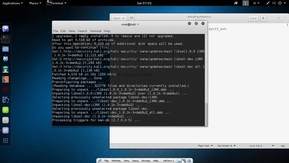The image size is (289, 163).
Task: Open VirtualBox Help menu in mini toolbar
Action: pos(156,161)
